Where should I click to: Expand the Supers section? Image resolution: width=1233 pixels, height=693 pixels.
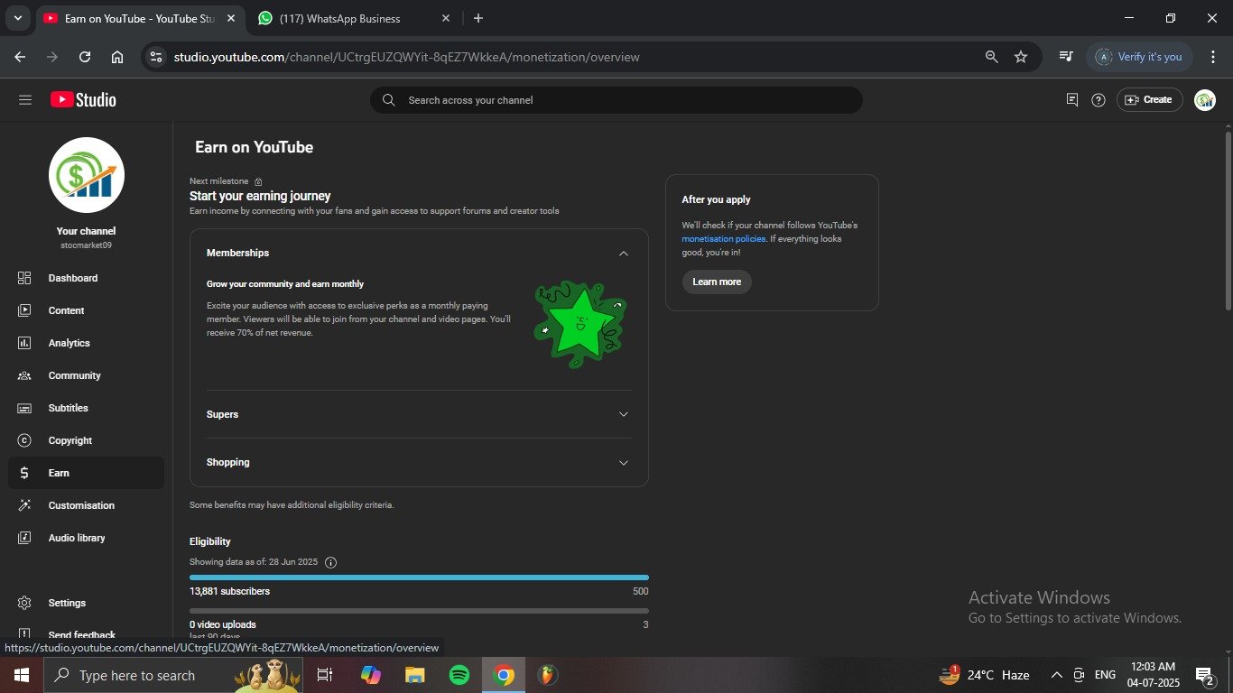tap(623, 414)
